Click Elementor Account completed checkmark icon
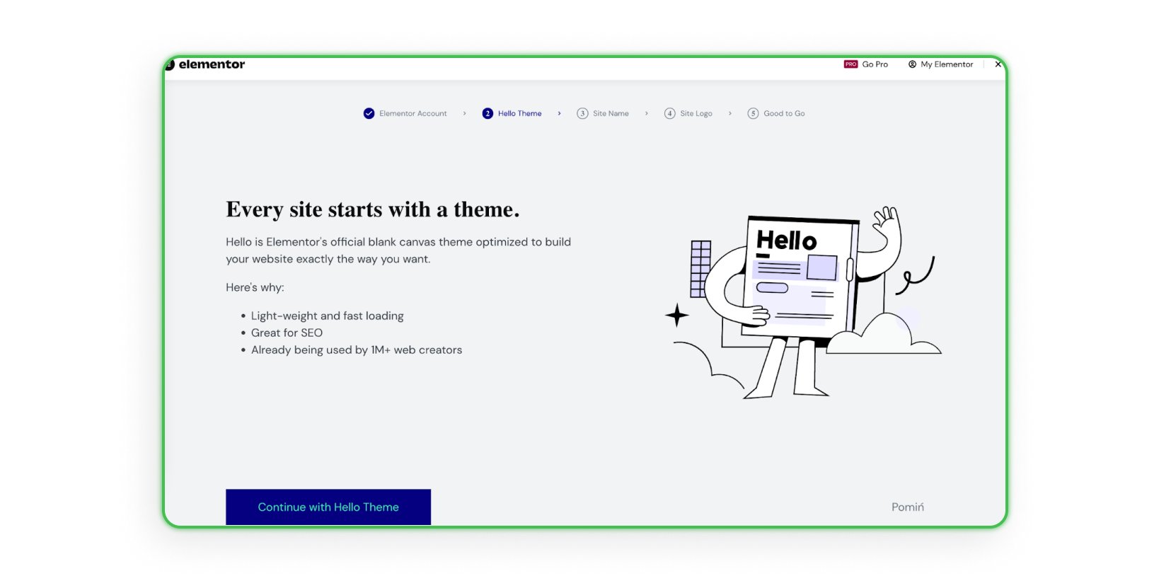 (369, 113)
